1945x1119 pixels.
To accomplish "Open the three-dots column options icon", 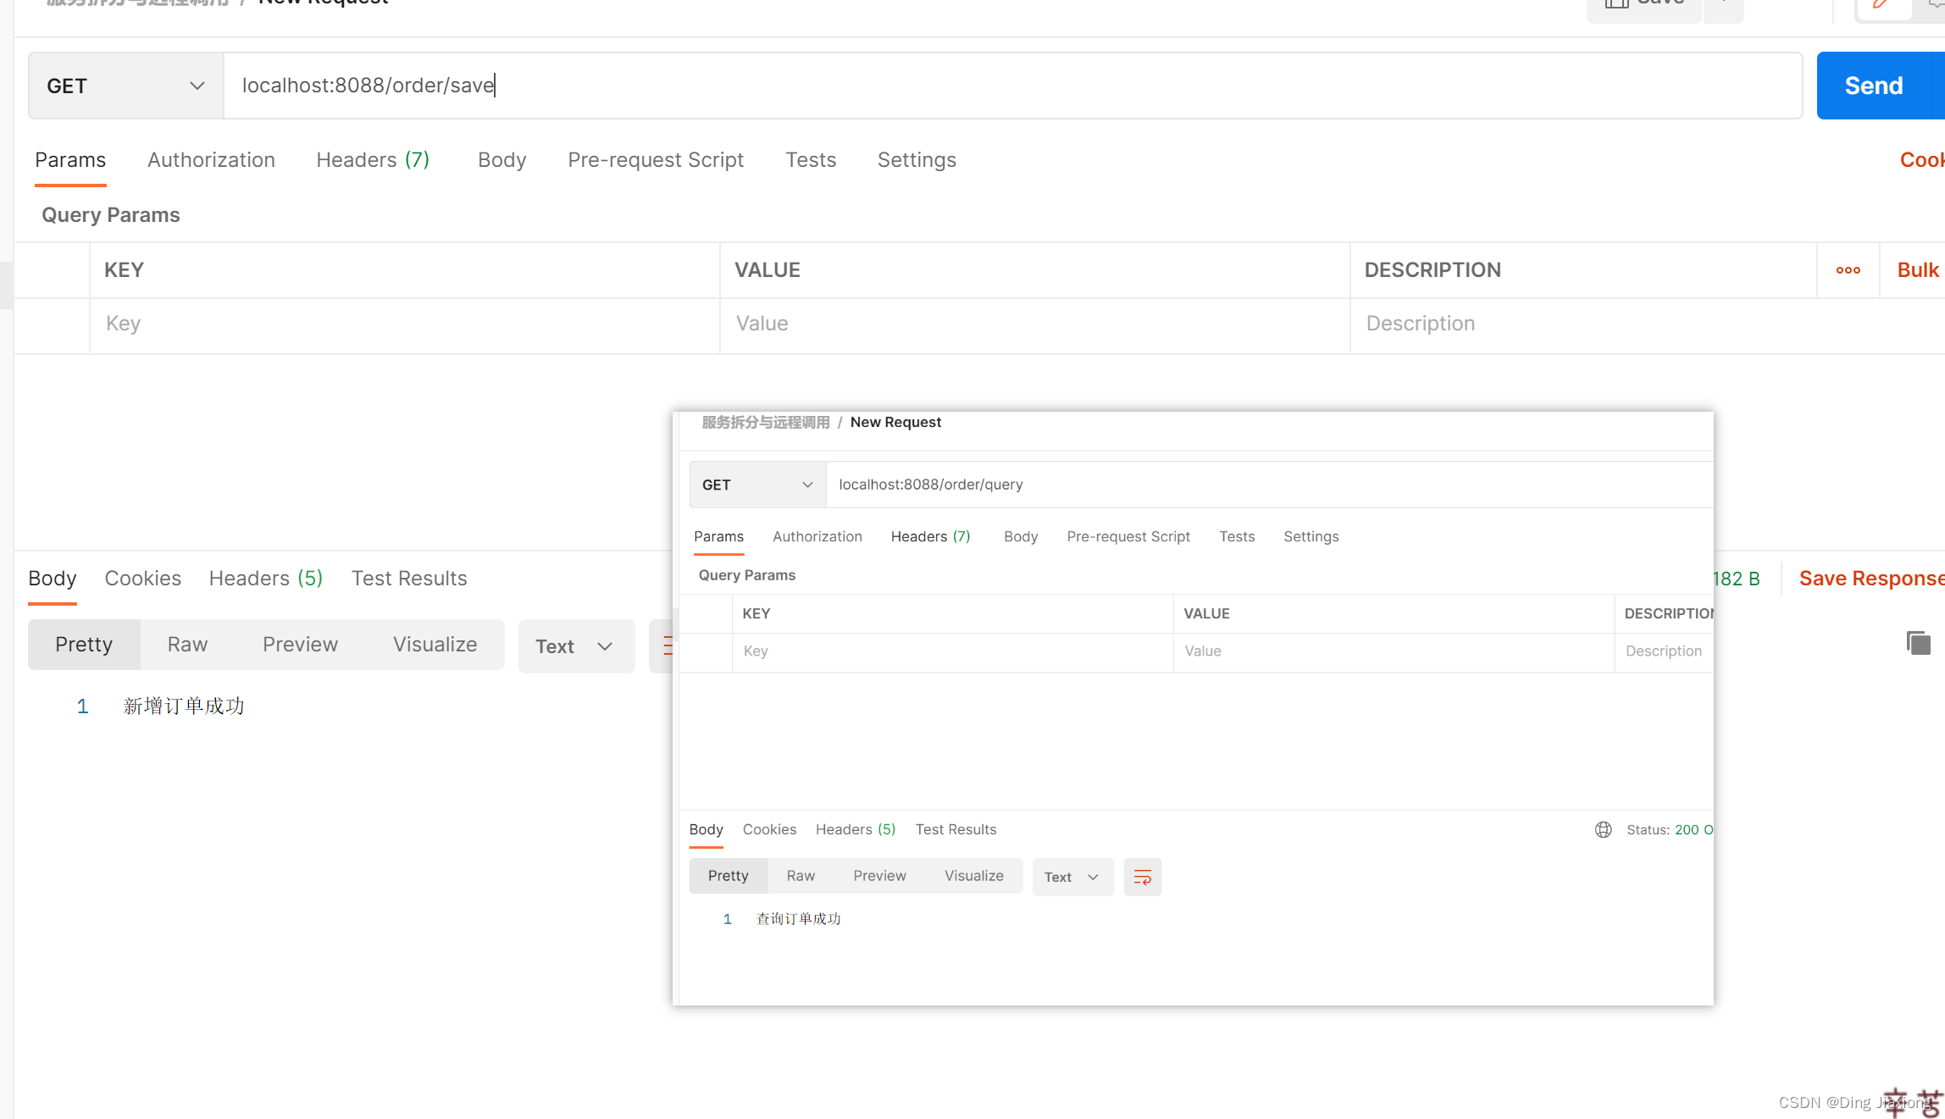I will point(1848,270).
